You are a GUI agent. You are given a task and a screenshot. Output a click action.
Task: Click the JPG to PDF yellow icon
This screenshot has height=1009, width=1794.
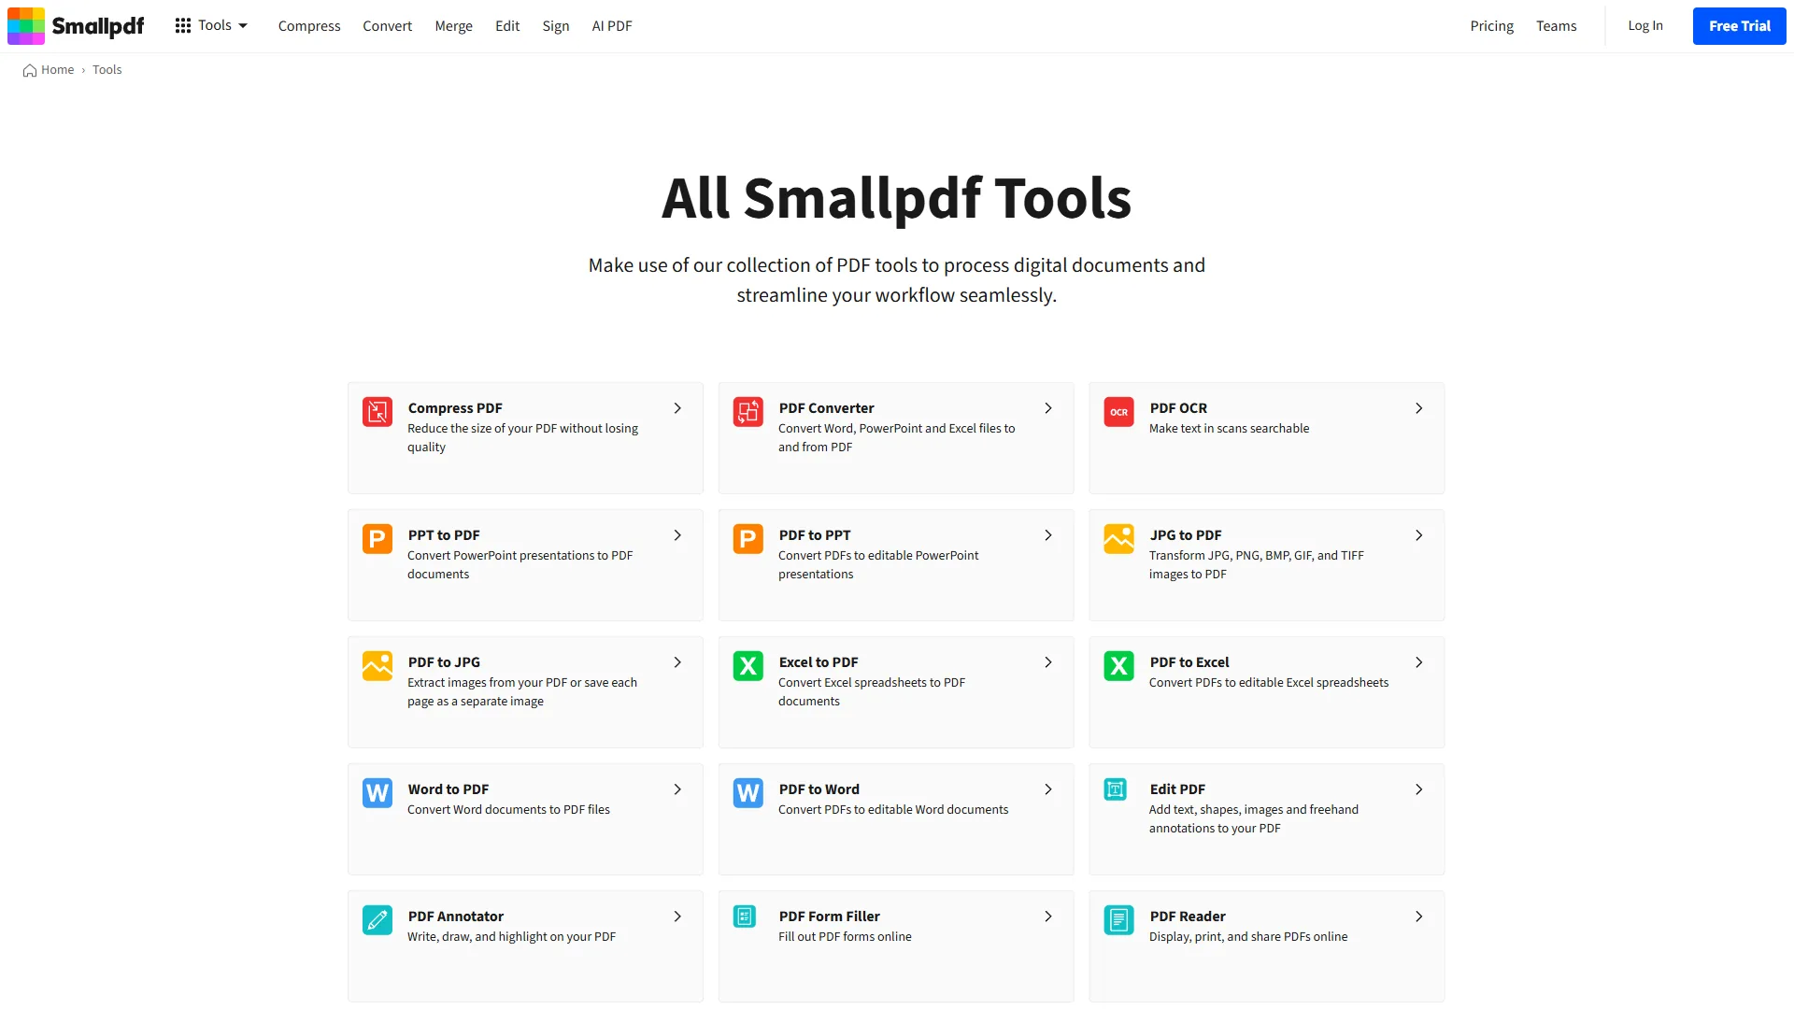pyautogui.click(x=1119, y=539)
